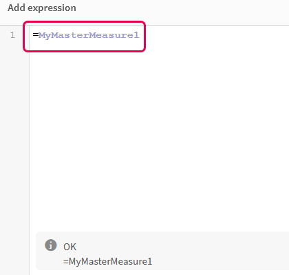Click "Master" within the purple editor token

[69, 35]
